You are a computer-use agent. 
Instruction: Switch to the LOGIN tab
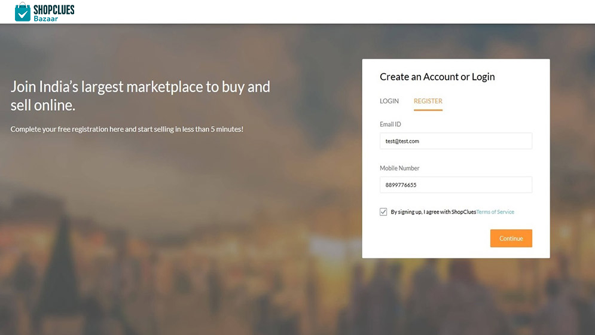[x=389, y=101]
